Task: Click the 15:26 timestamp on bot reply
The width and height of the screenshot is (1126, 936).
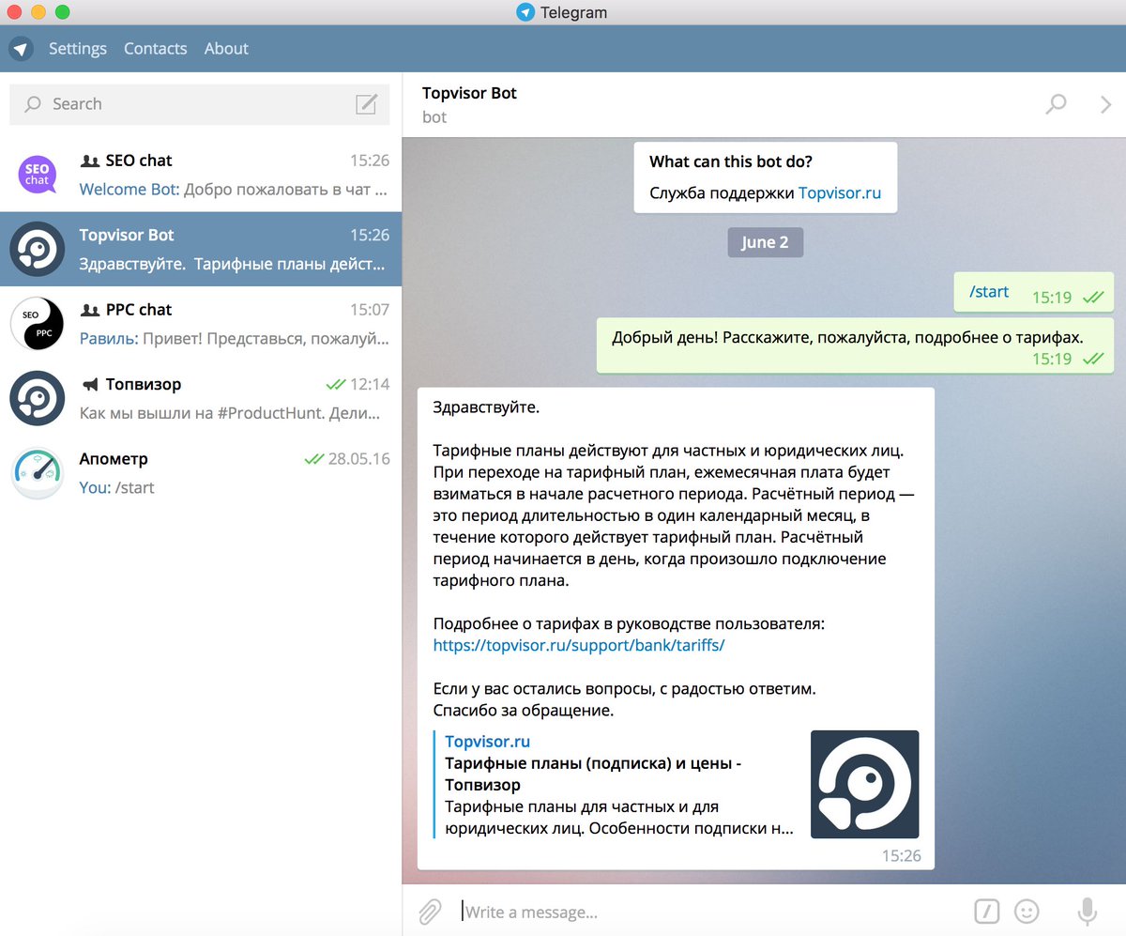Action: pyautogui.click(x=902, y=856)
